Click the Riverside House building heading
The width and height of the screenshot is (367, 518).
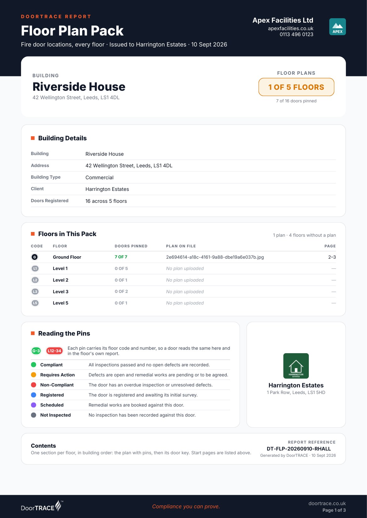click(x=79, y=87)
